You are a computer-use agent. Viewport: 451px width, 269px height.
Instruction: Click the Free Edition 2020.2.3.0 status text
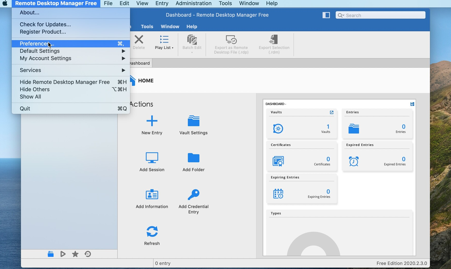point(402,263)
